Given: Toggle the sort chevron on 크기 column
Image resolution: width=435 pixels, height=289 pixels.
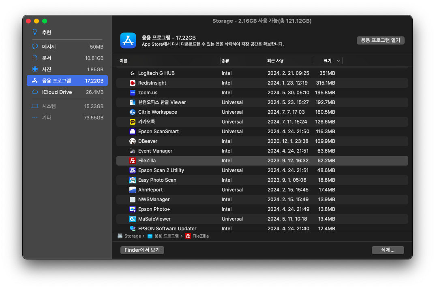Looking at the screenshot, I should coord(339,61).
